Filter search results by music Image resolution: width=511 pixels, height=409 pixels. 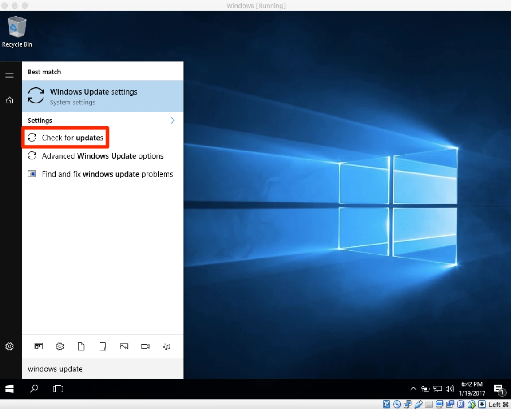pyautogui.click(x=167, y=346)
